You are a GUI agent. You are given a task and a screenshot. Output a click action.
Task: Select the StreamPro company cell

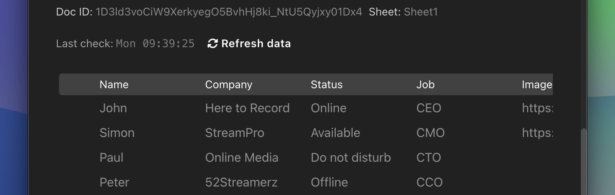pos(235,133)
